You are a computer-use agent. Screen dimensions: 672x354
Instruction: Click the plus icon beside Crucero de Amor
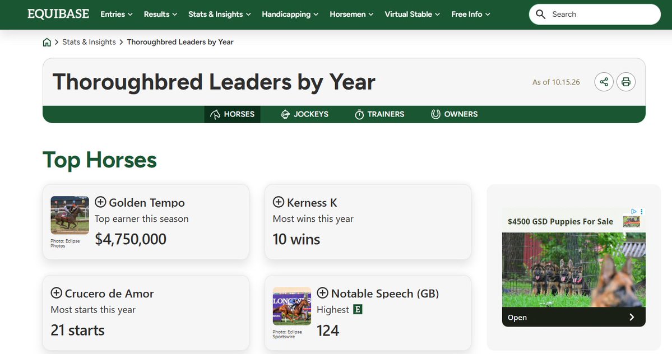pos(56,293)
